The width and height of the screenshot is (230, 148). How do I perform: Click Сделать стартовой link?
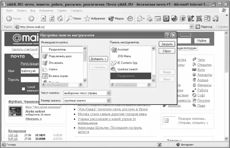[25, 49]
